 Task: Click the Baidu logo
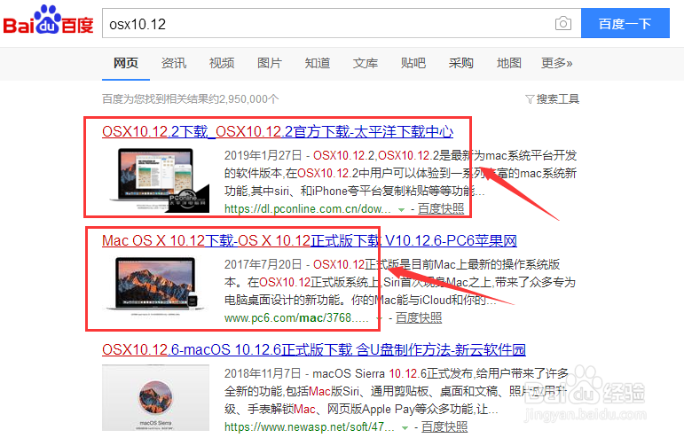49,20
